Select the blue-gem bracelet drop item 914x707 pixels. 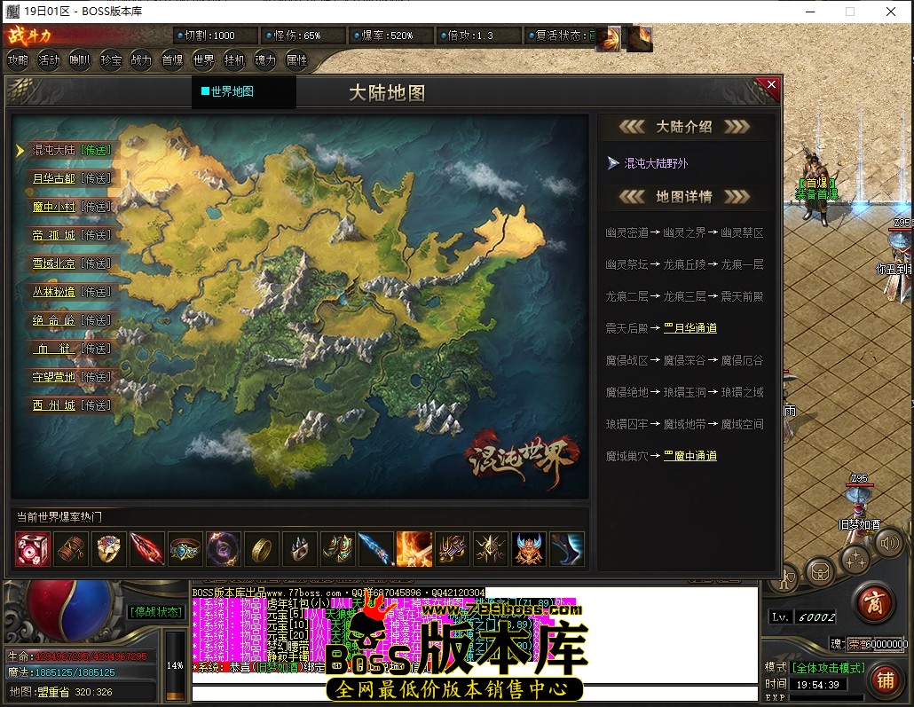(185, 549)
